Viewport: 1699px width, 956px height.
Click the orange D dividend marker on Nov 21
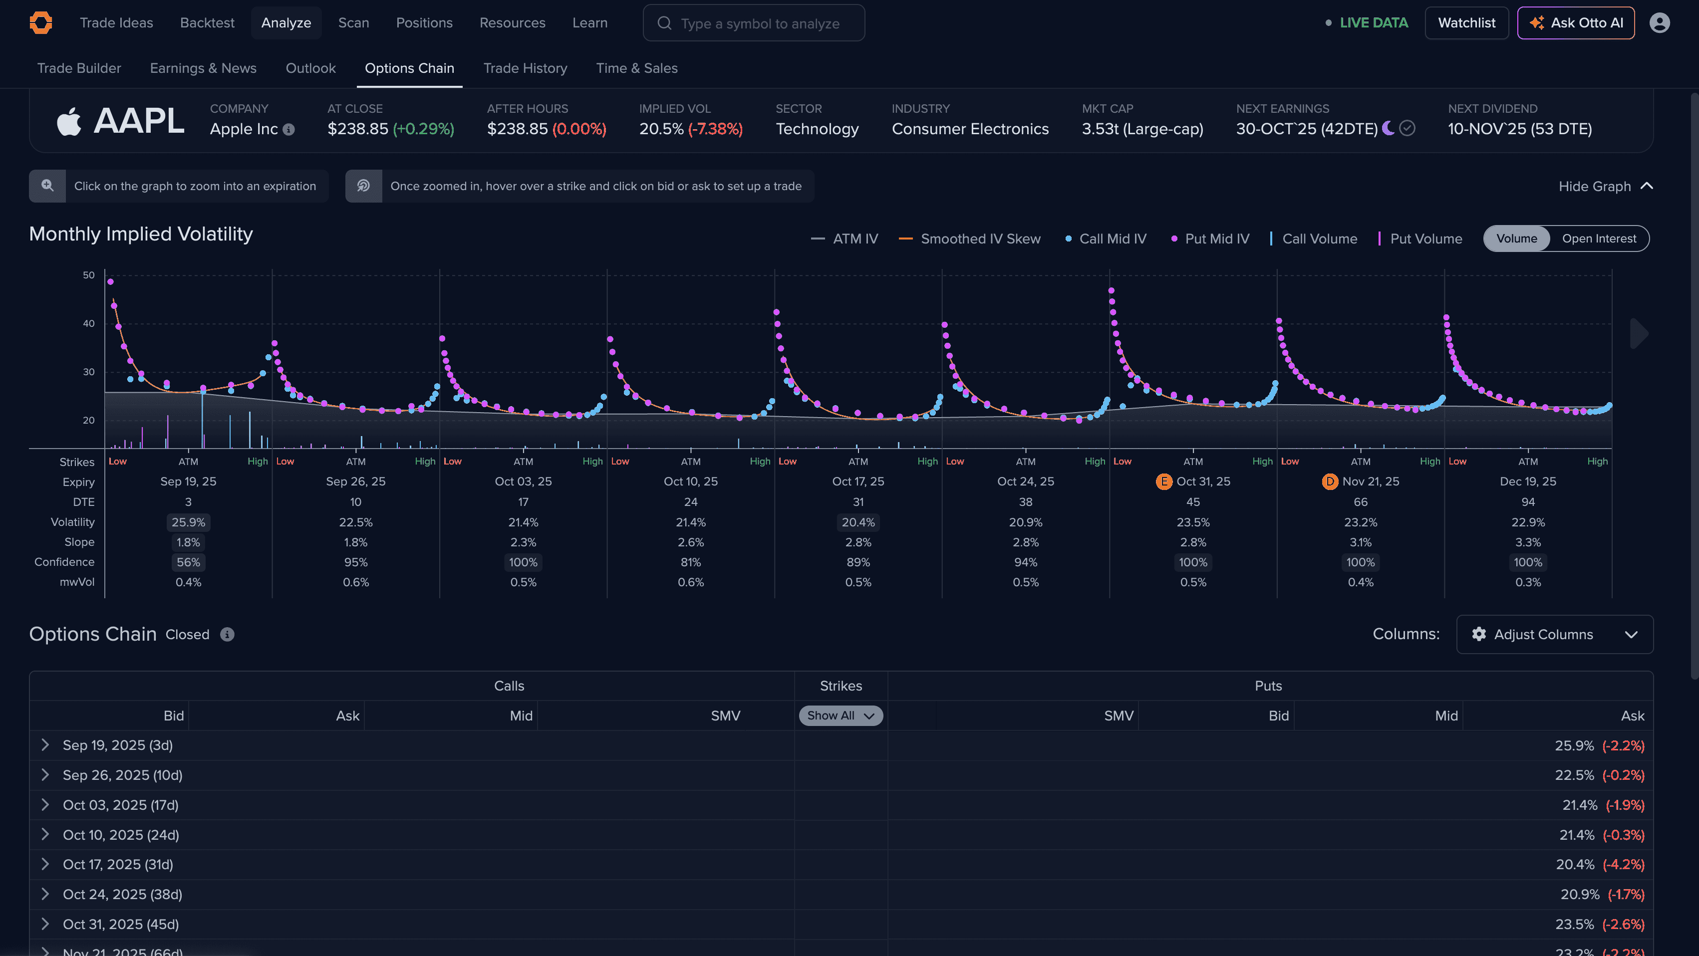click(1330, 481)
